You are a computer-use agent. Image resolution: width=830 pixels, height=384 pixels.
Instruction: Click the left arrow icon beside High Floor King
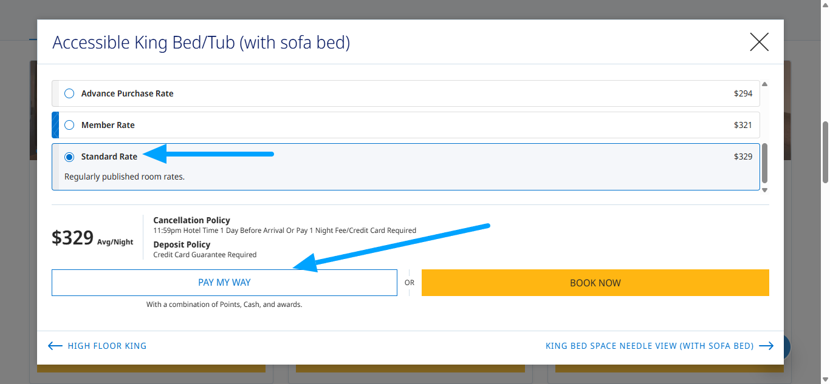tap(55, 346)
